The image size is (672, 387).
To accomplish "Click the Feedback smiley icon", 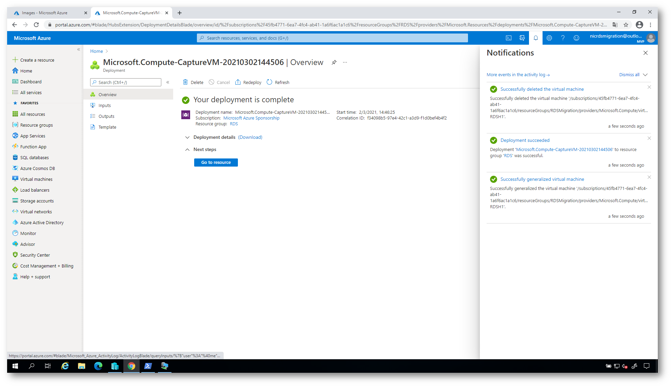I will point(576,38).
